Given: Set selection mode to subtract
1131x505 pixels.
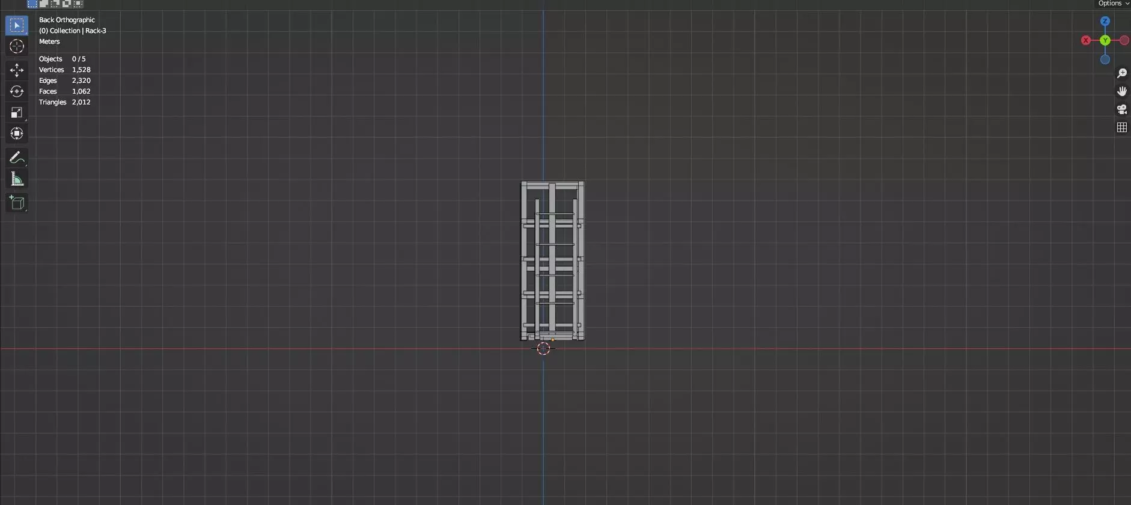Looking at the screenshot, I should pyautogui.click(x=55, y=4).
